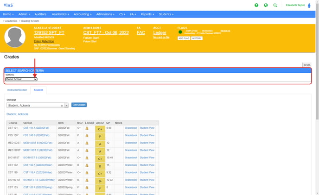
Task: Click the green globe icon in header
Action: coord(266,5)
